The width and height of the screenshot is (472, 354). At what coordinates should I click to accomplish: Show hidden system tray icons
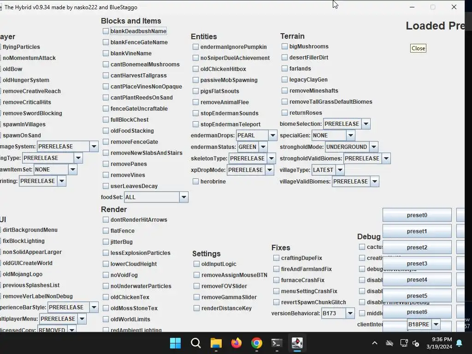pos(374,343)
